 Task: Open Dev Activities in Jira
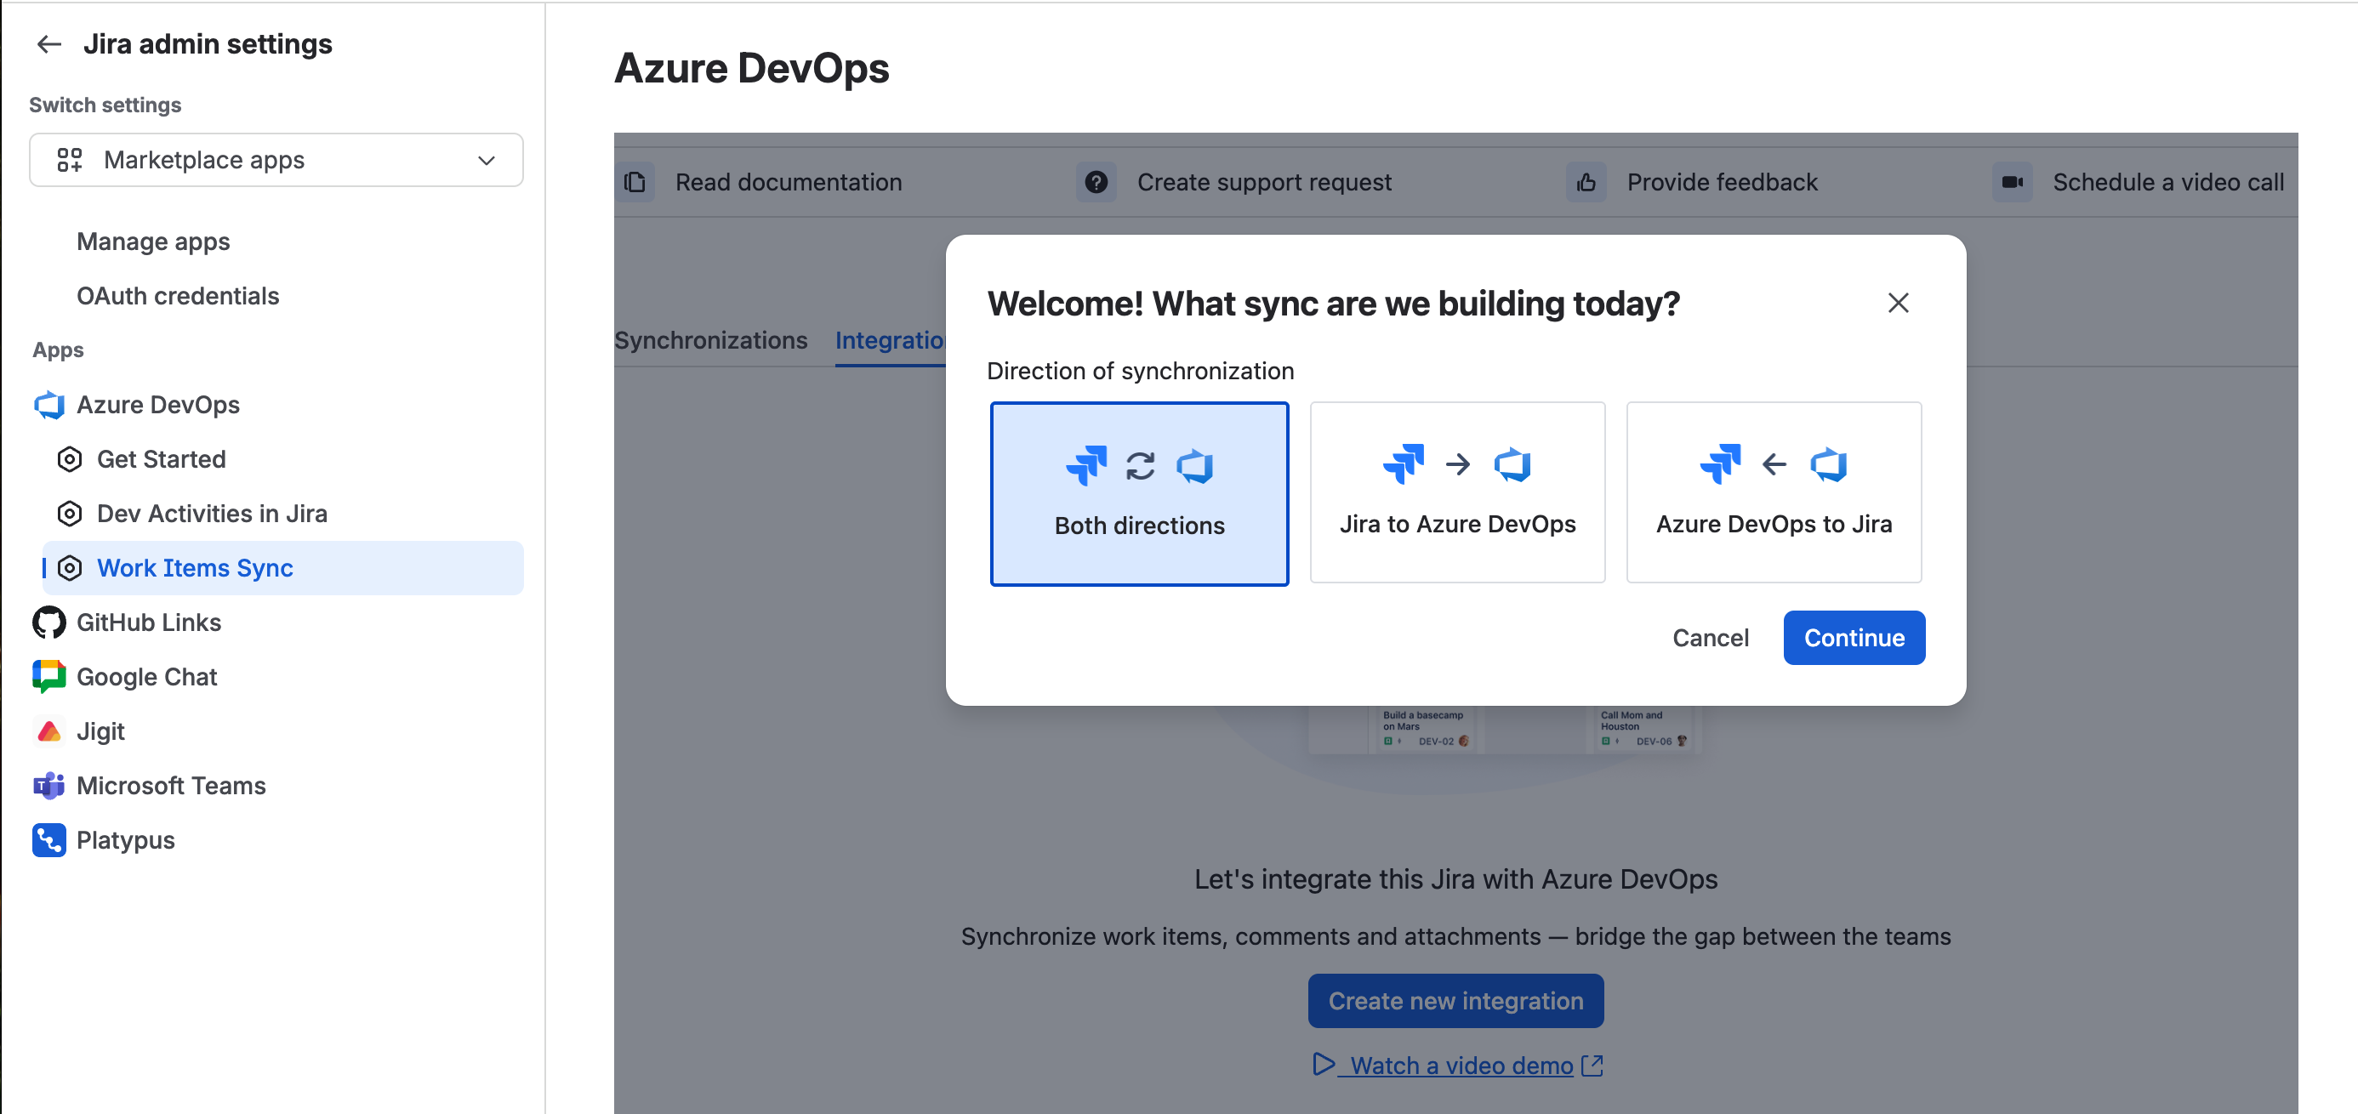click(212, 514)
